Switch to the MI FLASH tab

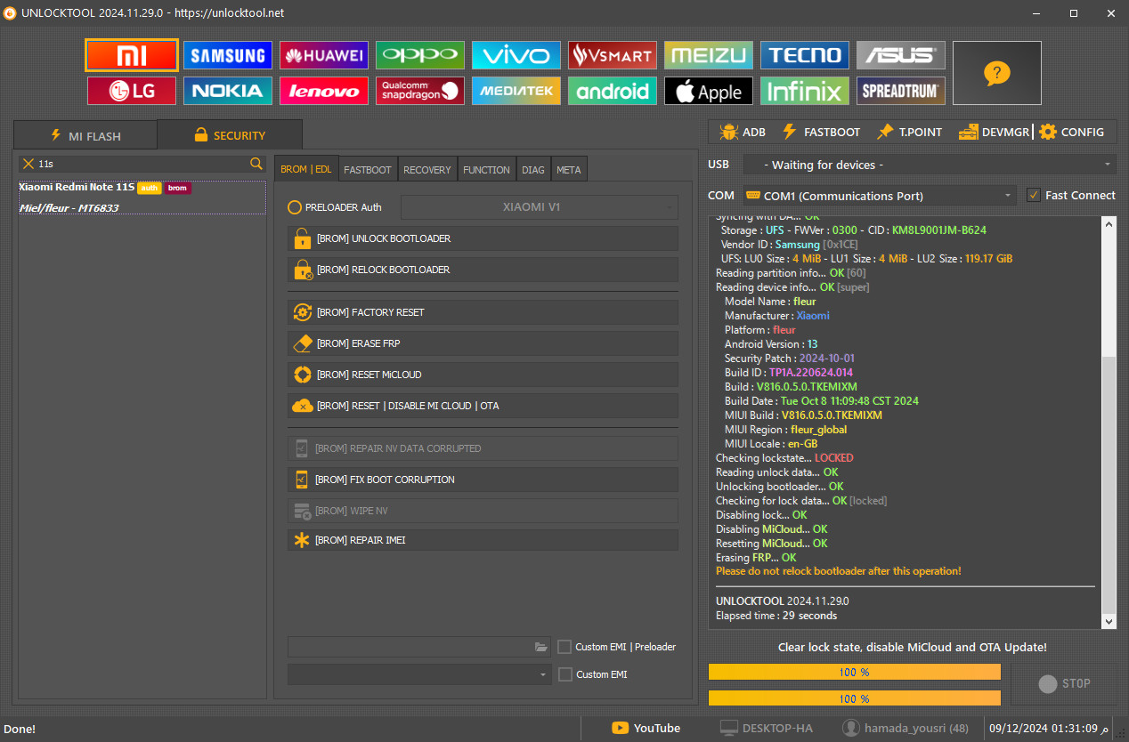click(85, 136)
